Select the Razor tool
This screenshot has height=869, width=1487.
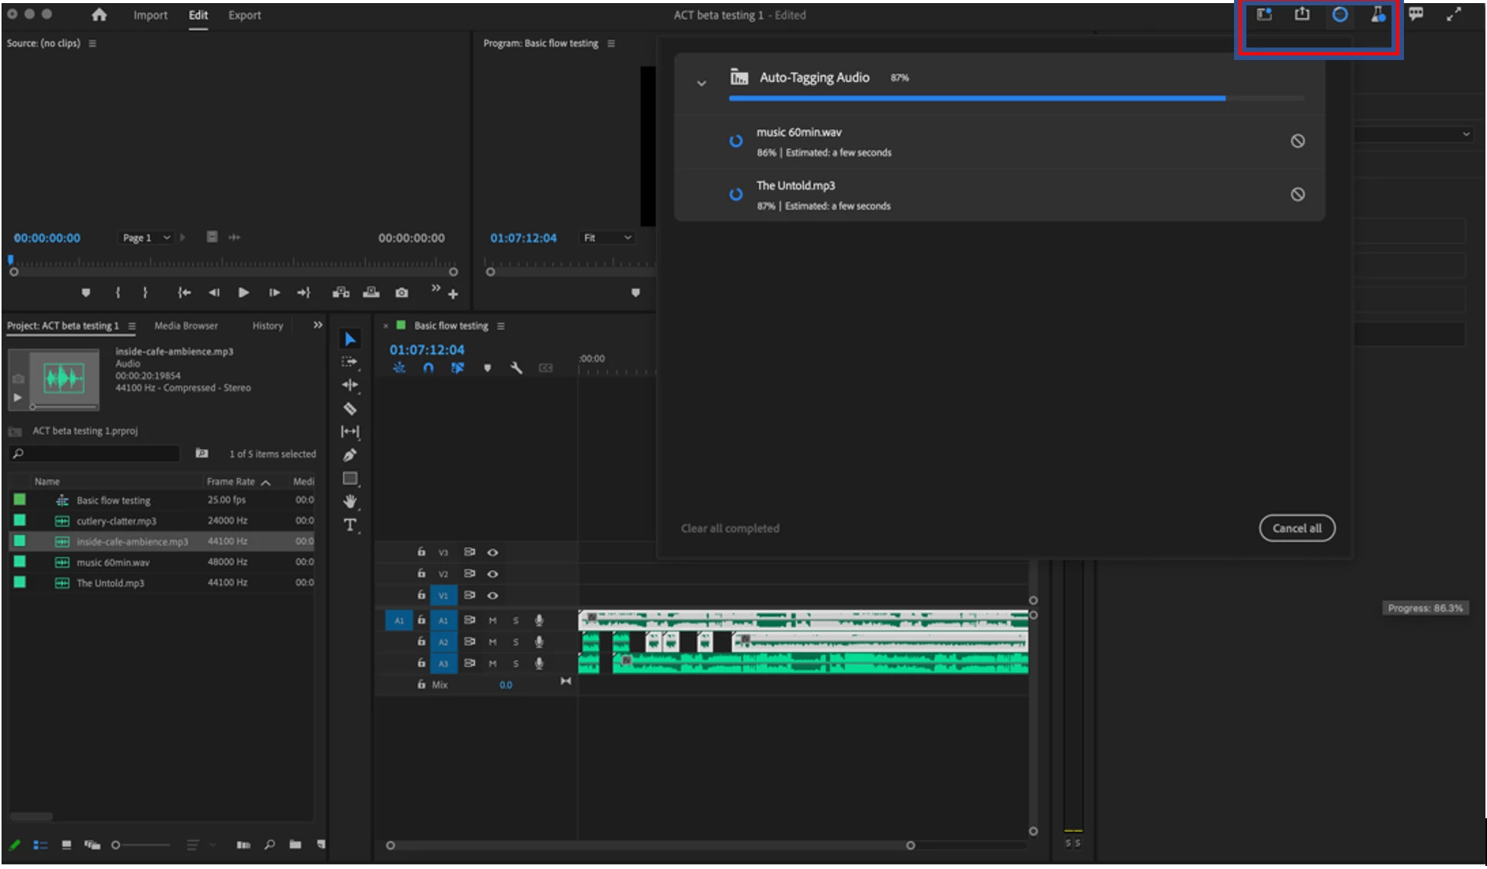pos(350,408)
